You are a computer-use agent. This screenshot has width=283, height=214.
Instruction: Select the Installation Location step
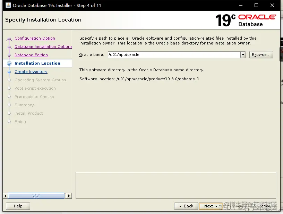point(37,63)
